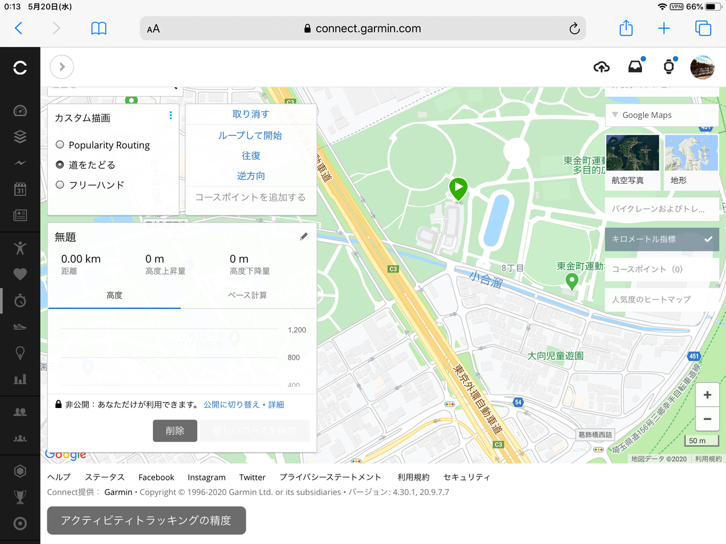Click the 削除 button
Screen dimensions: 726x544
click(175, 431)
